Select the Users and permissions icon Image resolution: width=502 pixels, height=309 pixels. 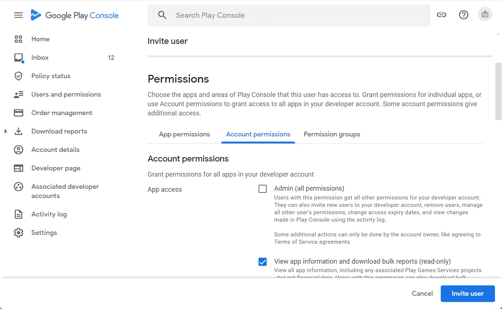[x=18, y=94]
